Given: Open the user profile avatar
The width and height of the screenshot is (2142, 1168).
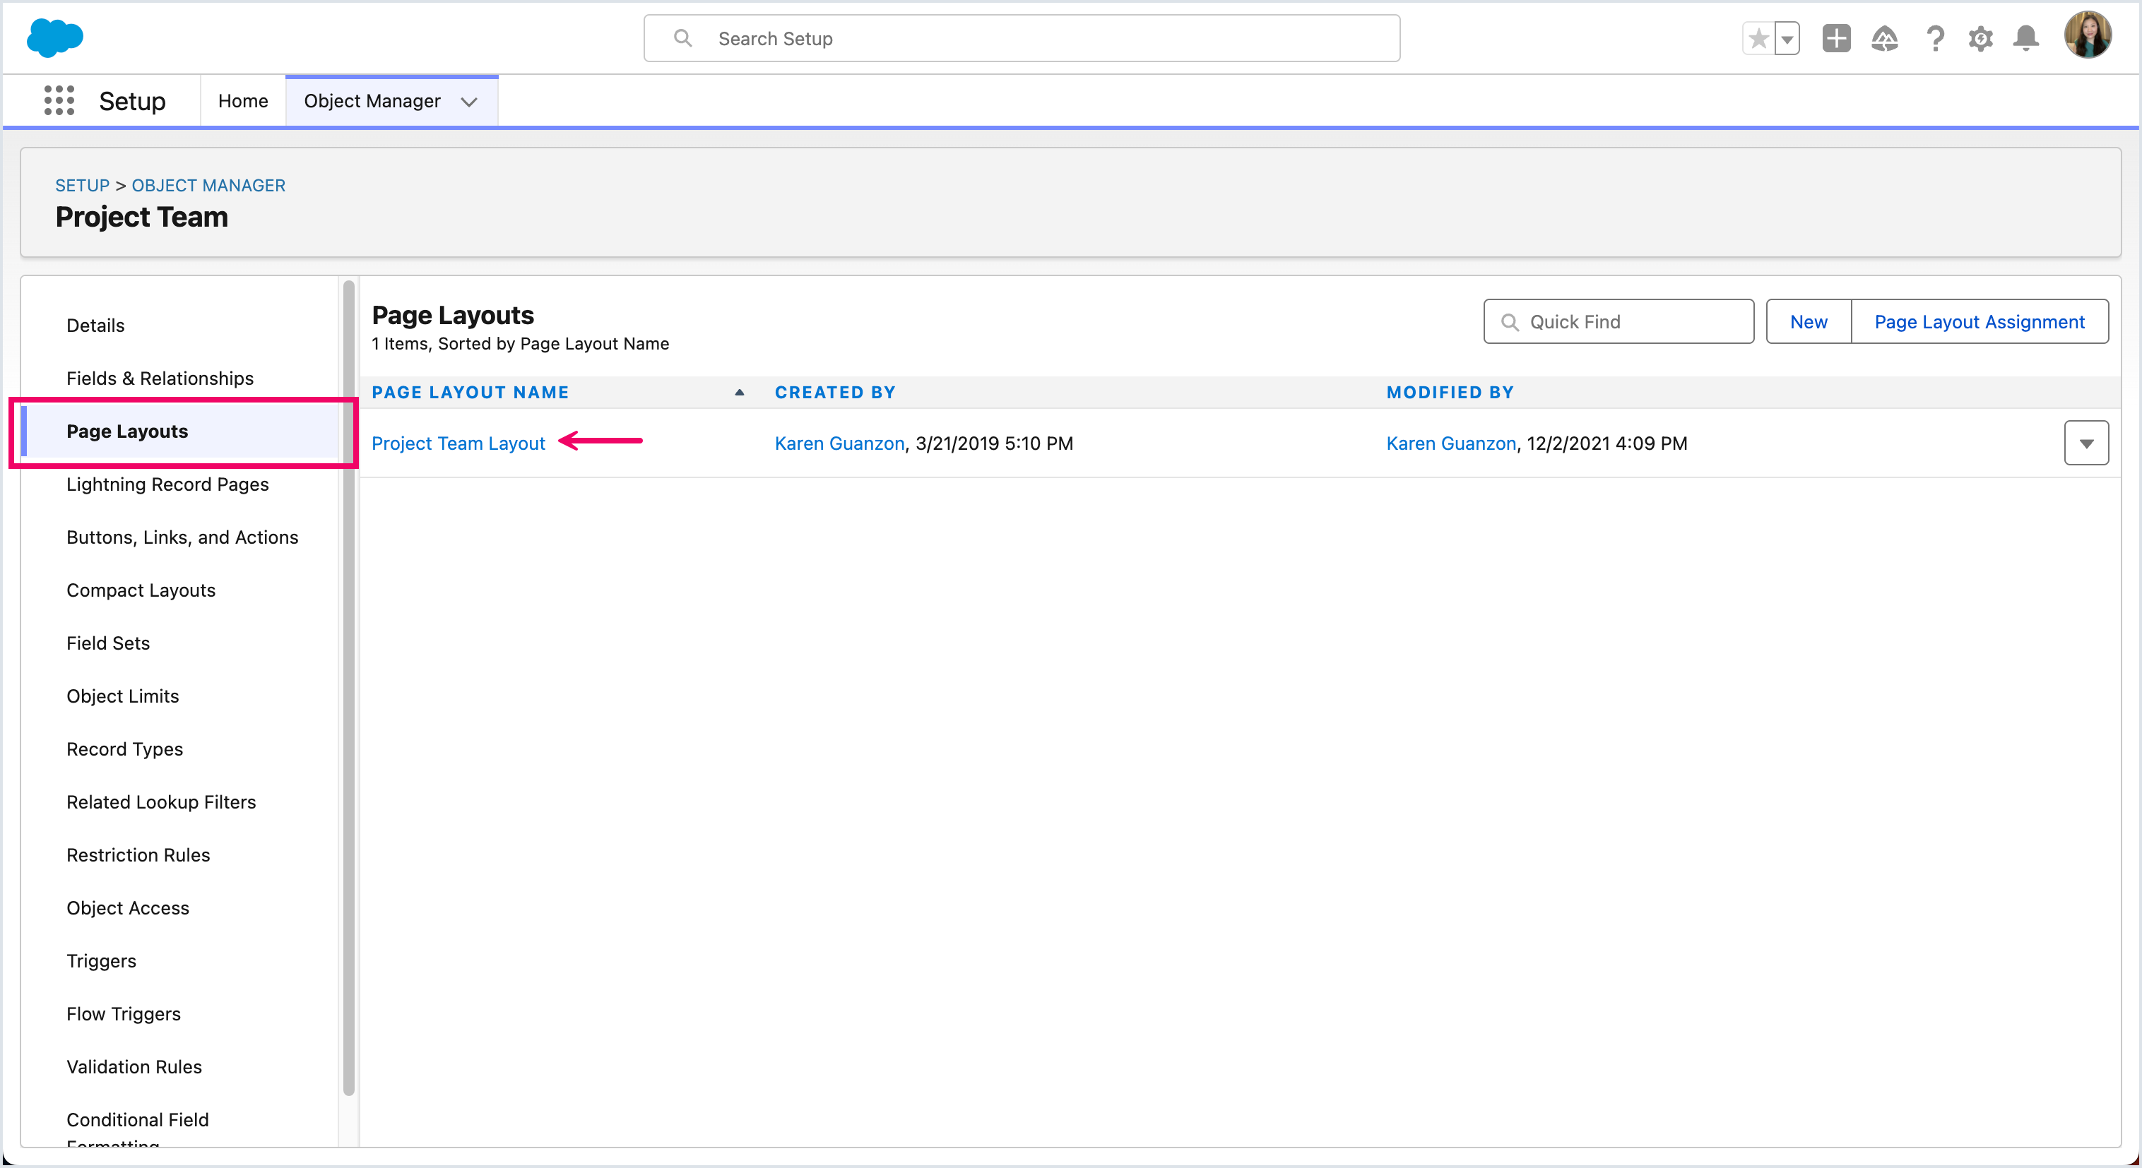Looking at the screenshot, I should 2088,36.
